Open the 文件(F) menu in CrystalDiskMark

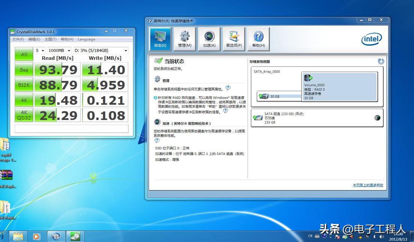[x=18, y=39]
